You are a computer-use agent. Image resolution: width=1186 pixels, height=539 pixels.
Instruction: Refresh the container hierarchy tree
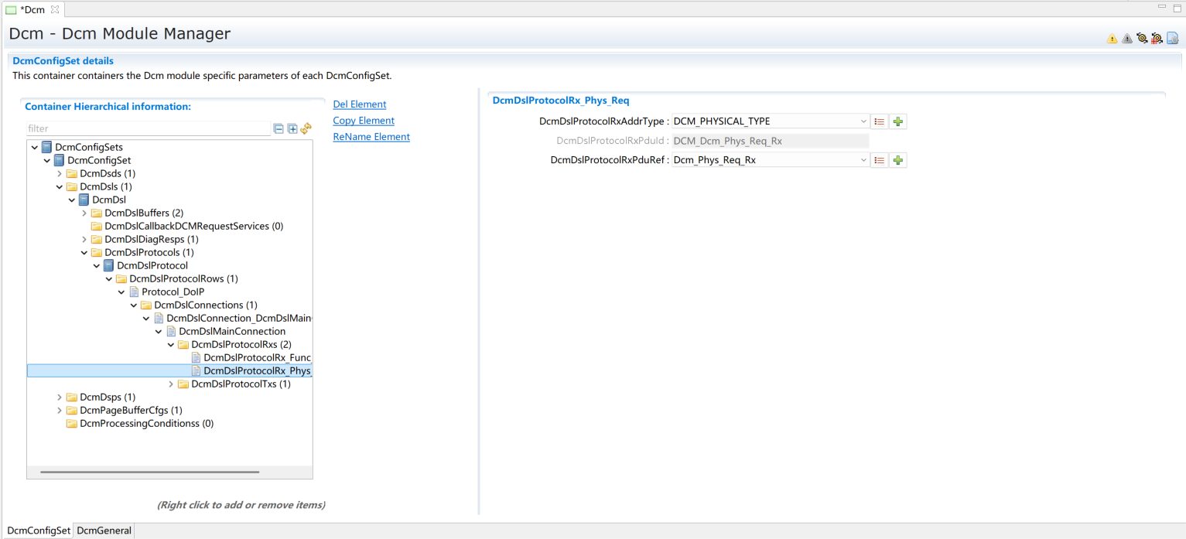coord(306,129)
